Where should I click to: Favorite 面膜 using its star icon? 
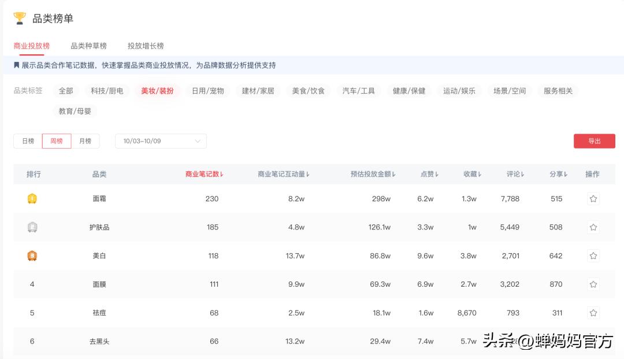pos(593,284)
